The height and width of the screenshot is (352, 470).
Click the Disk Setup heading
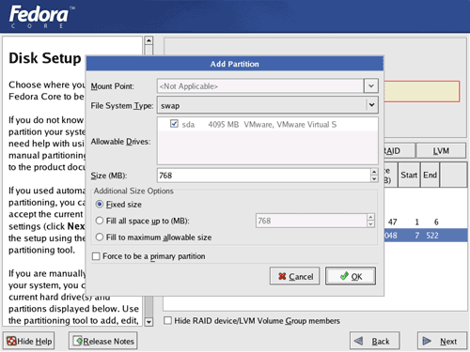click(45, 58)
